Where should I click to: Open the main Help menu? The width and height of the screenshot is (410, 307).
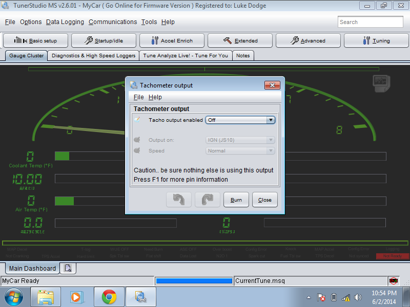click(x=168, y=22)
